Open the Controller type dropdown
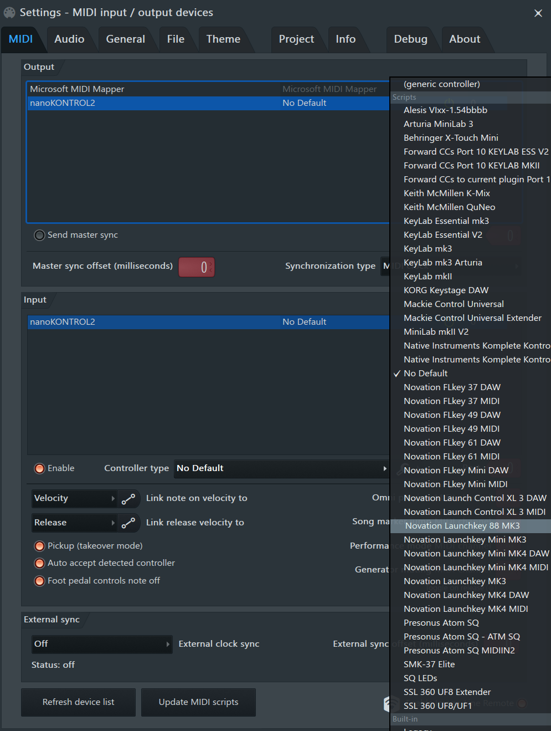The width and height of the screenshot is (551, 731). pos(281,468)
